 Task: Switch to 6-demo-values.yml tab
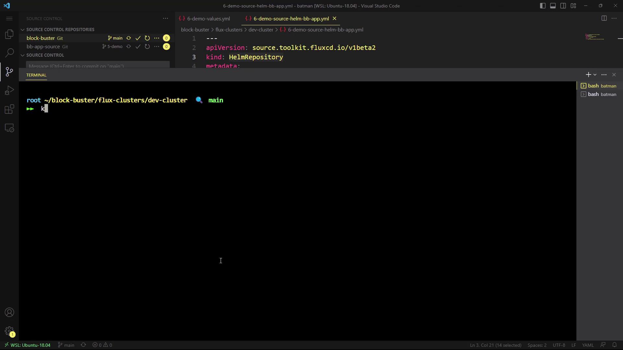[208, 19]
